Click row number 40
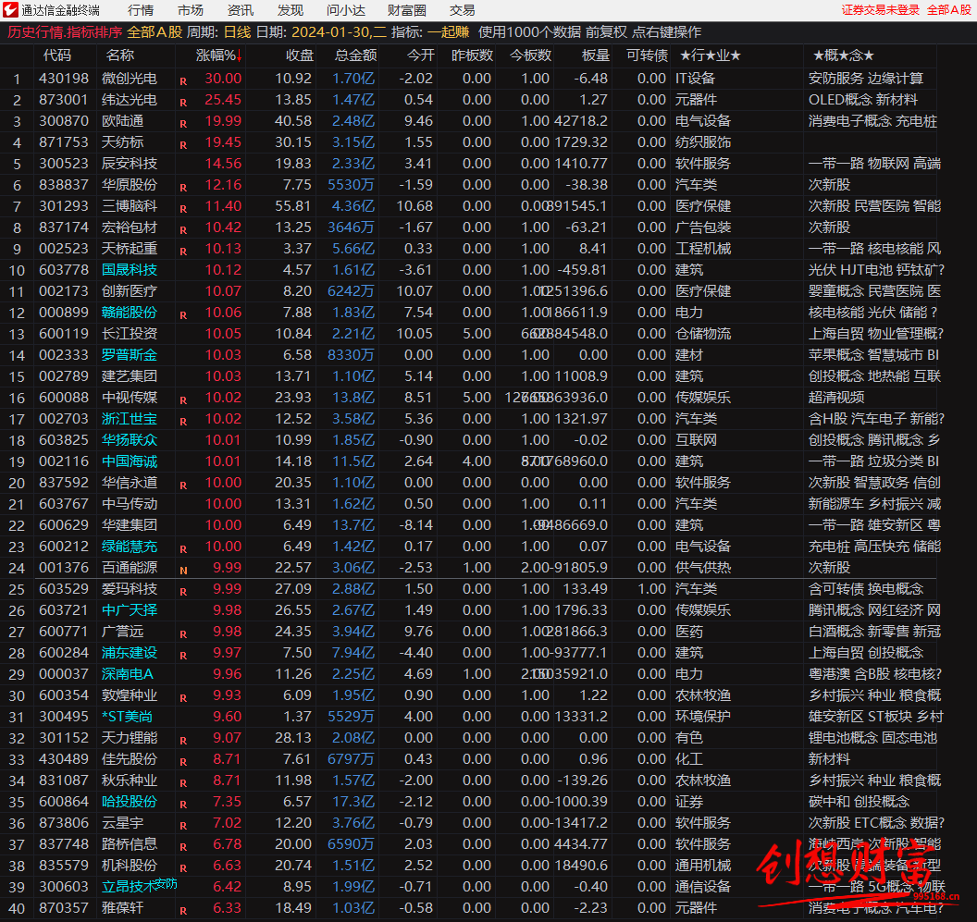 (x=17, y=908)
